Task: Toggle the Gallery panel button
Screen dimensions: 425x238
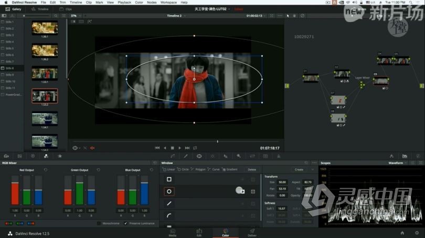Action: [13, 9]
